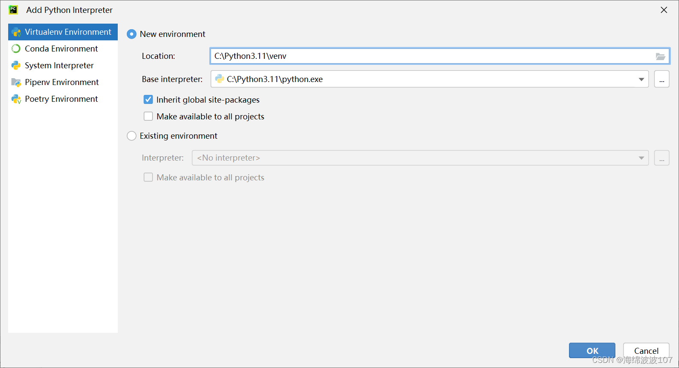The width and height of the screenshot is (679, 368).
Task: Click the browse (...) button beside Base interpreter
Action: [x=662, y=79]
